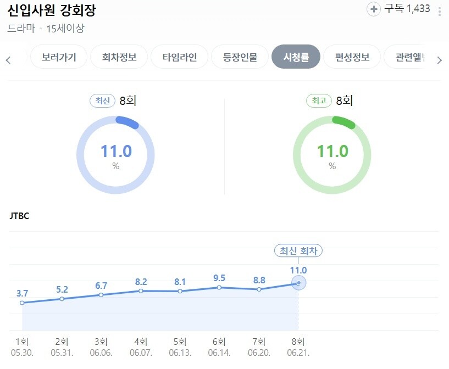Click the 최신 회차 chart label
Viewport: 449px width, 369px height.
point(298,251)
